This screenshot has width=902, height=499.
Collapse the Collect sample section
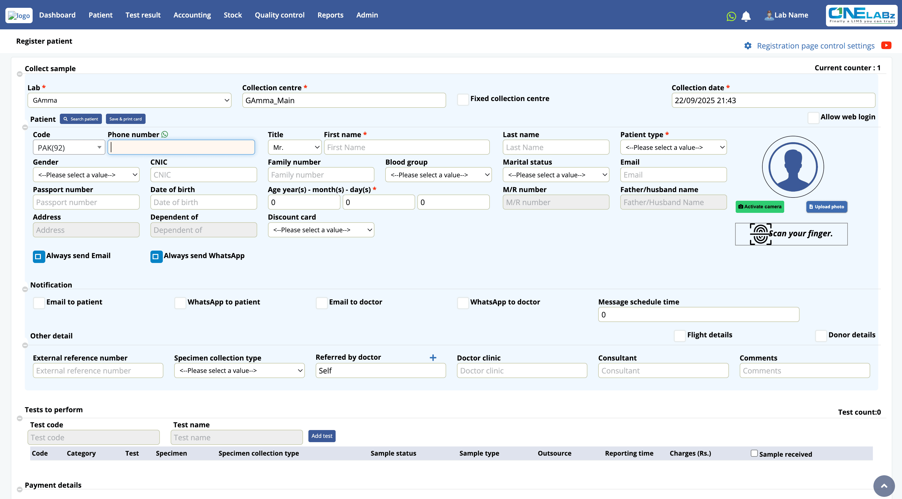[20, 74]
